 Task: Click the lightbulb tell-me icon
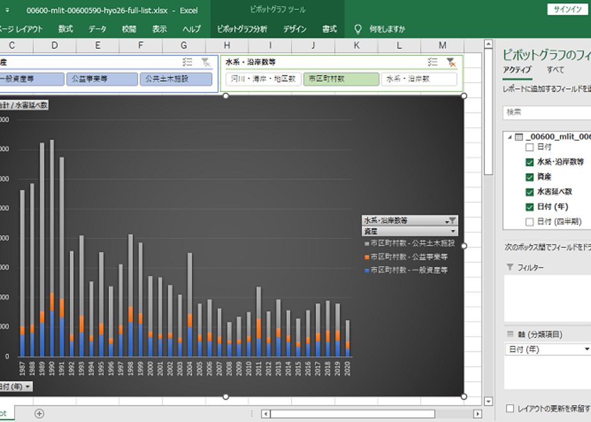click(x=358, y=29)
